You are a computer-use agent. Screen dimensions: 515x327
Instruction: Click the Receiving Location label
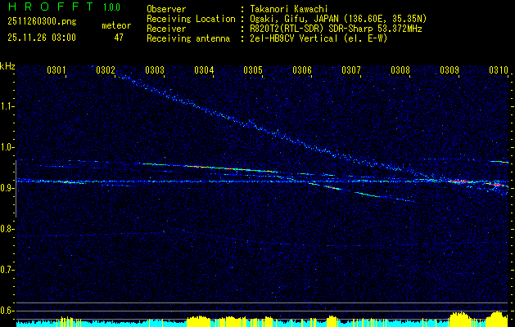pyautogui.click(x=191, y=19)
